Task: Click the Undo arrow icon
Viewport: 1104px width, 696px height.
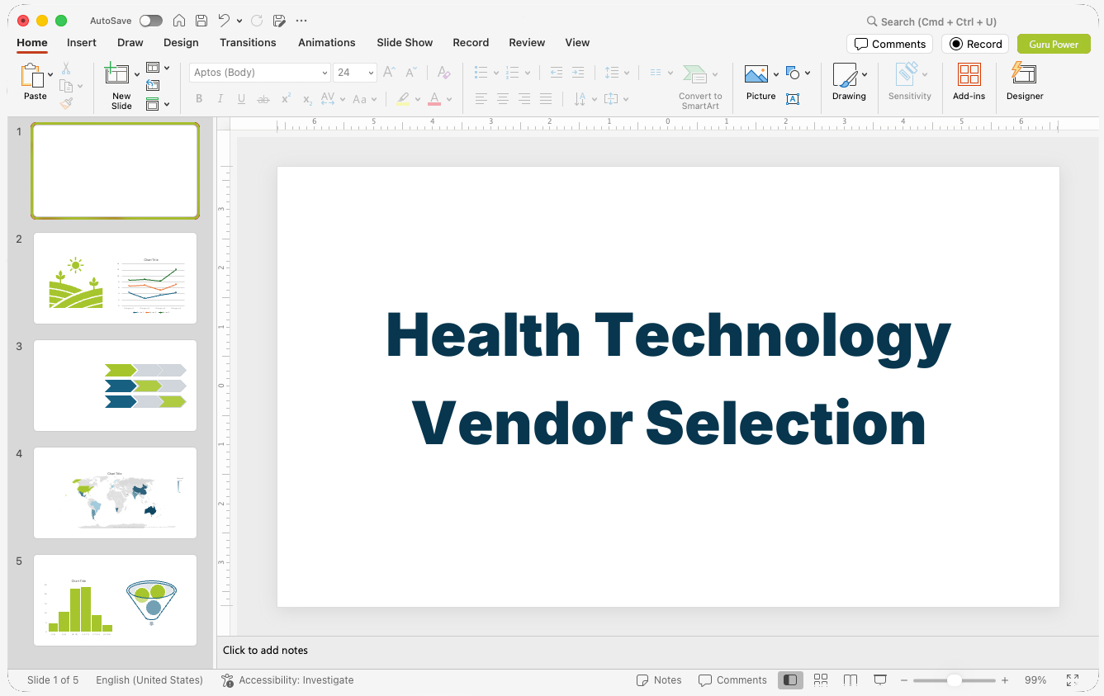Action: pyautogui.click(x=224, y=21)
